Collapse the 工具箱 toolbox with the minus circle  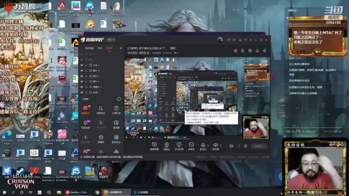coord(119,99)
